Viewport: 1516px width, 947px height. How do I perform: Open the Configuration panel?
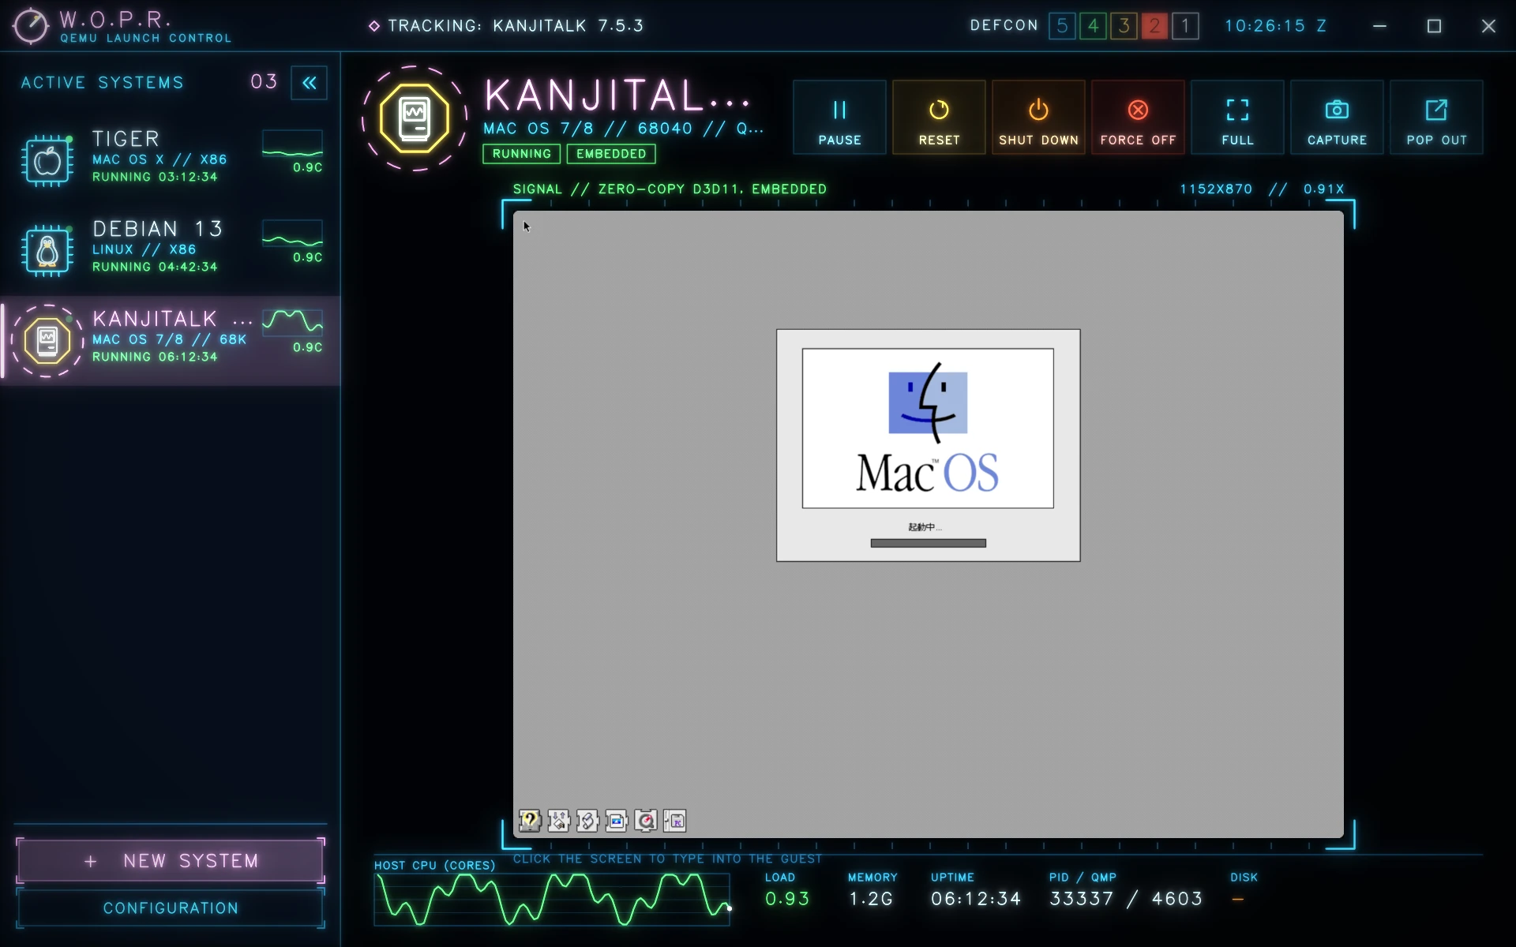click(171, 908)
